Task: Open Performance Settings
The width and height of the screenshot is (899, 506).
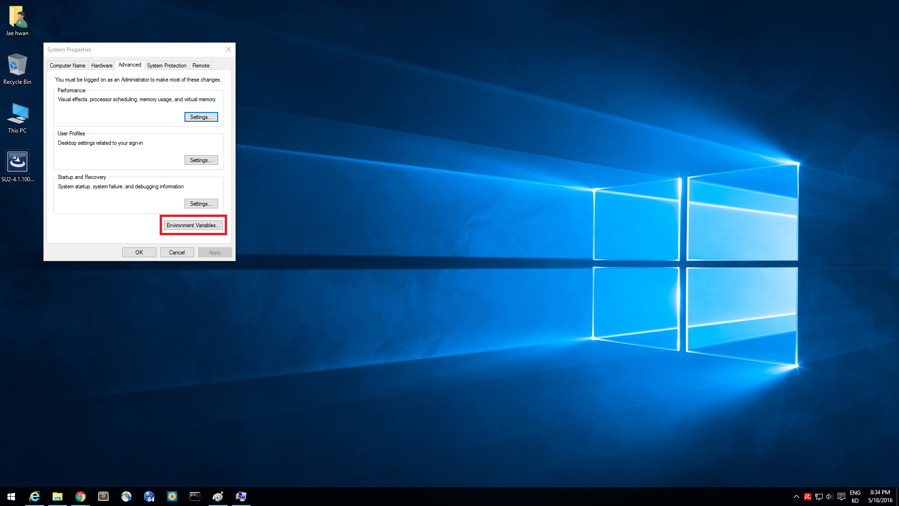Action: (x=201, y=117)
